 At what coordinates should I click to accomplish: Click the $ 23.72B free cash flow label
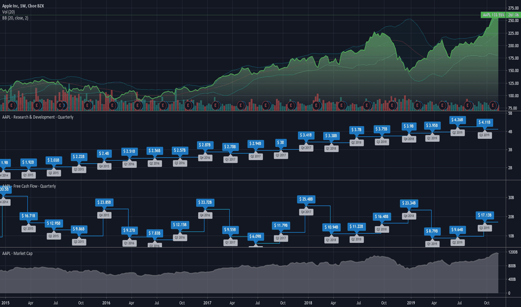coord(205,203)
